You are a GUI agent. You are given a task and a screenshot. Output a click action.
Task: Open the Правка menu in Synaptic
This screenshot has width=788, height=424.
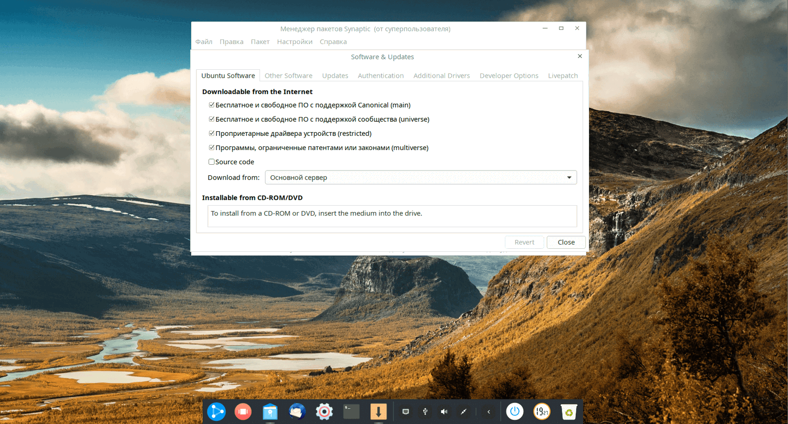(232, 41)
